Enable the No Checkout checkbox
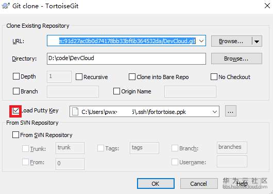The image size is (273, 194). [x=214, y=76]
